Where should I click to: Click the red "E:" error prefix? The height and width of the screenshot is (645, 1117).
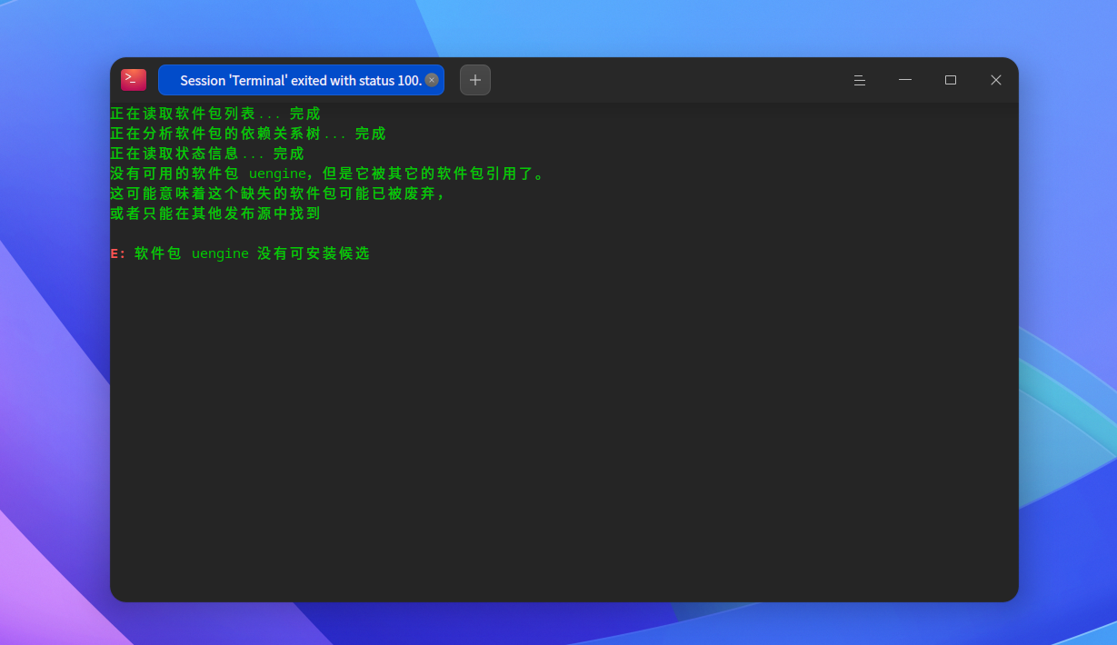pyautogui.click(x=118, y=253)
